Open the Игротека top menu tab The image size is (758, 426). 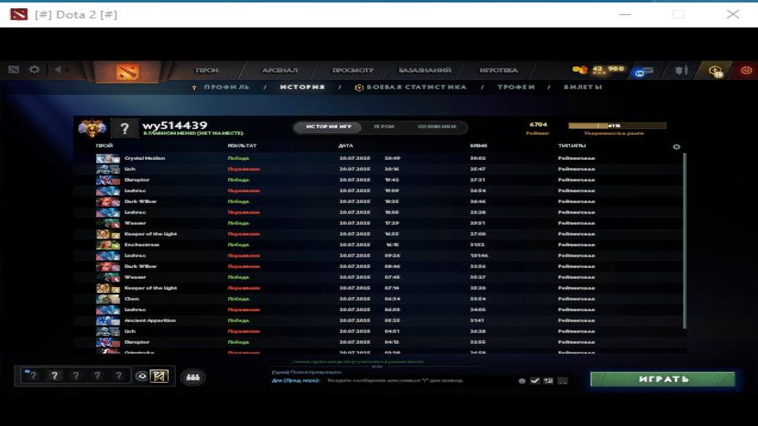click(x=499, y=70)
